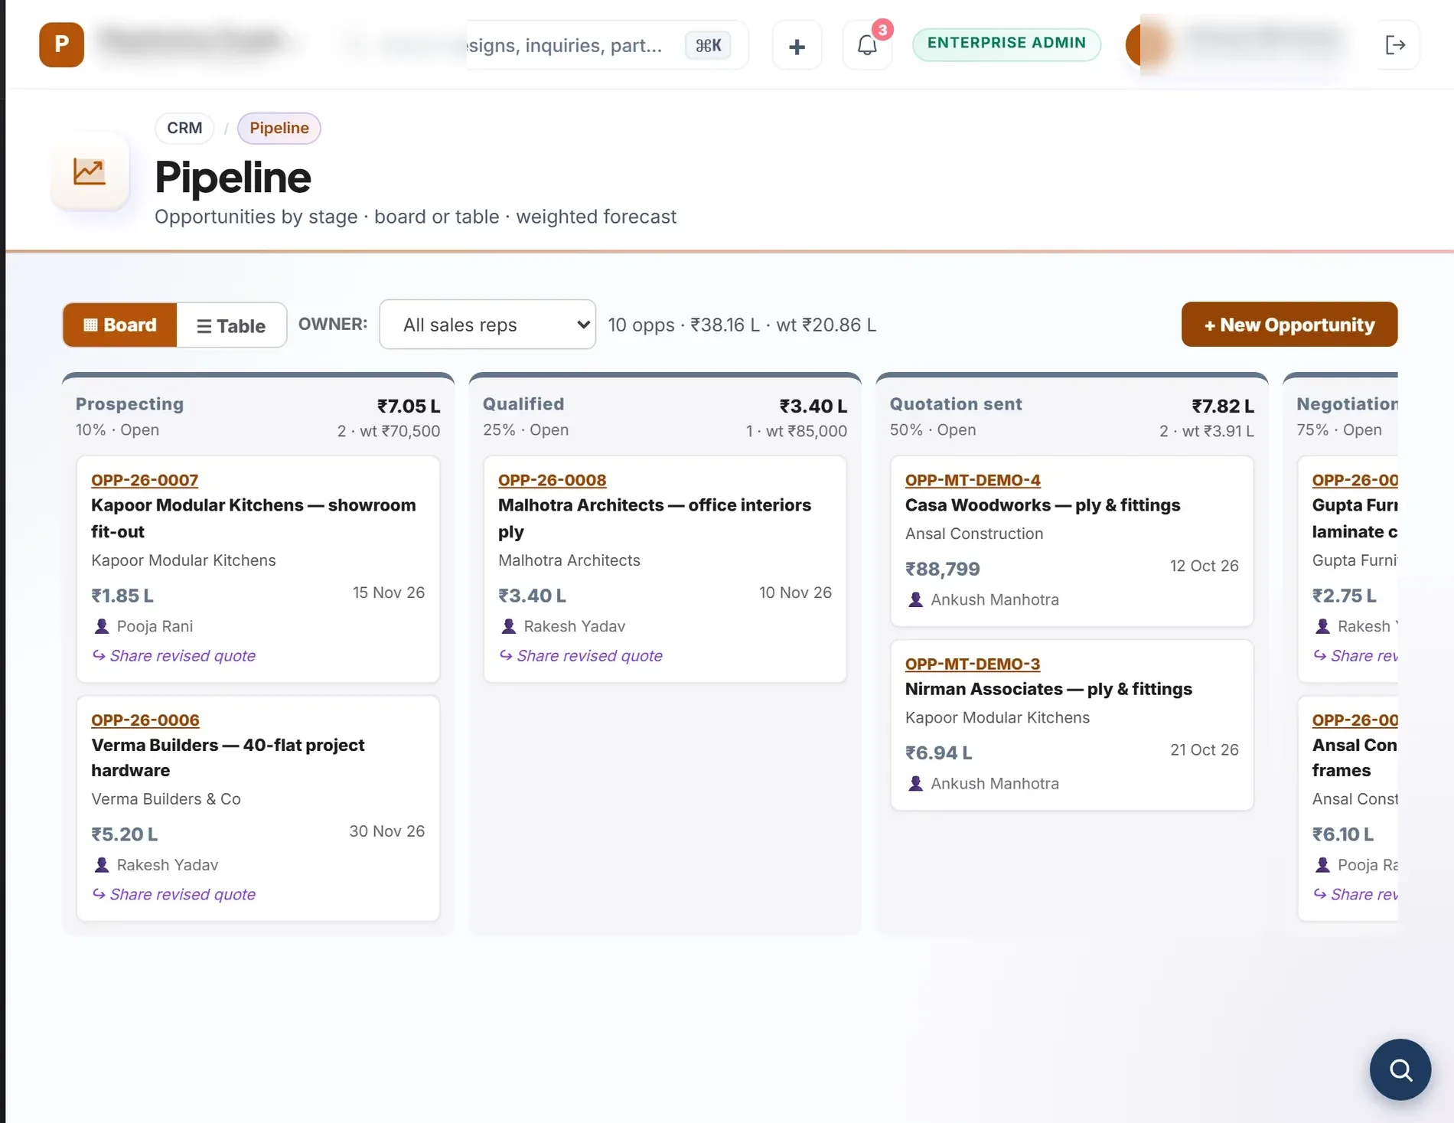The height and width of the screenshot is (1123, 1454).
Task: Click the Quotation sent column header
Action: (956, 404)
